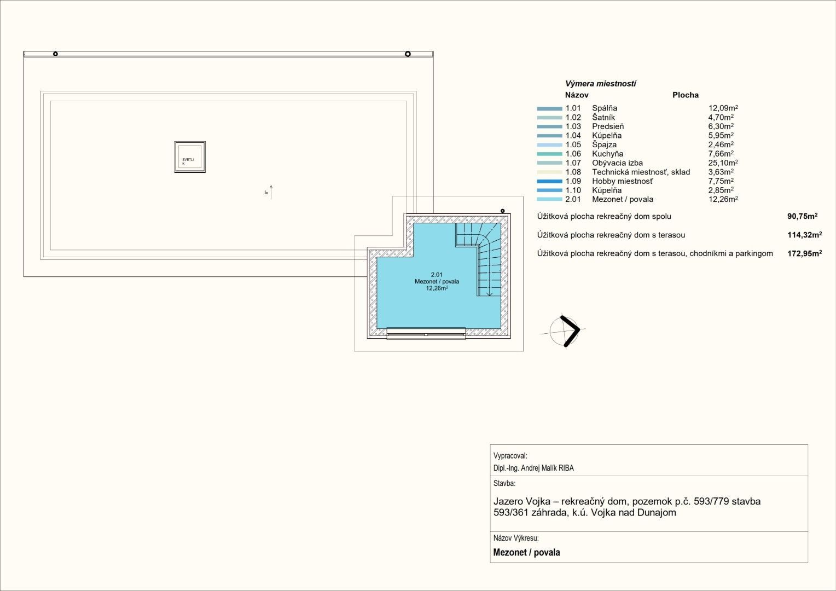Image resolution: width=836 pixels, height=591 pixels.
Task: Click 'Šatník' in the room list
Action: (603, 117)
